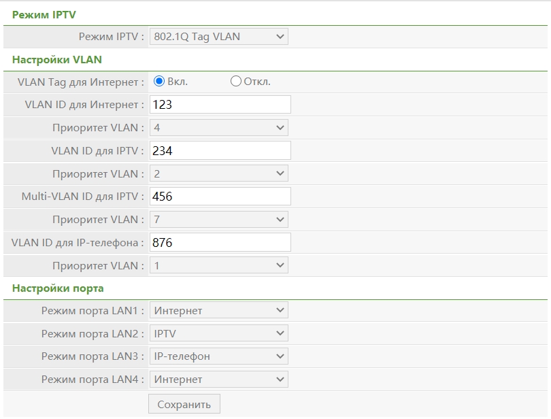This screenshot has height=419, width=551.
Task: Click the label Режим порта LAN3
Action: coord(93,356)
